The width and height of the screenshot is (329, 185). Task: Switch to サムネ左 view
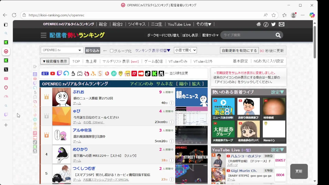tap(164, 84)
